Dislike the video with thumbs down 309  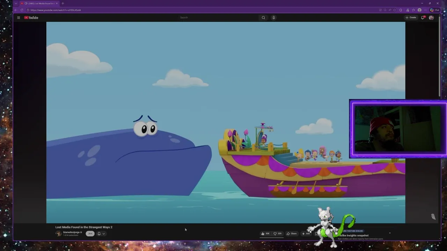tap(278, 234)
